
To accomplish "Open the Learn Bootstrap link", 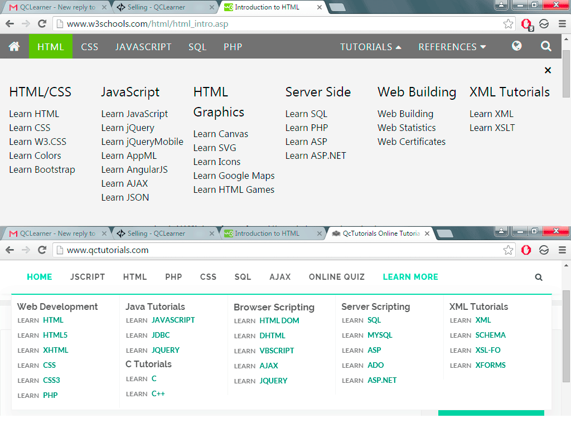I will pos(42,169).
